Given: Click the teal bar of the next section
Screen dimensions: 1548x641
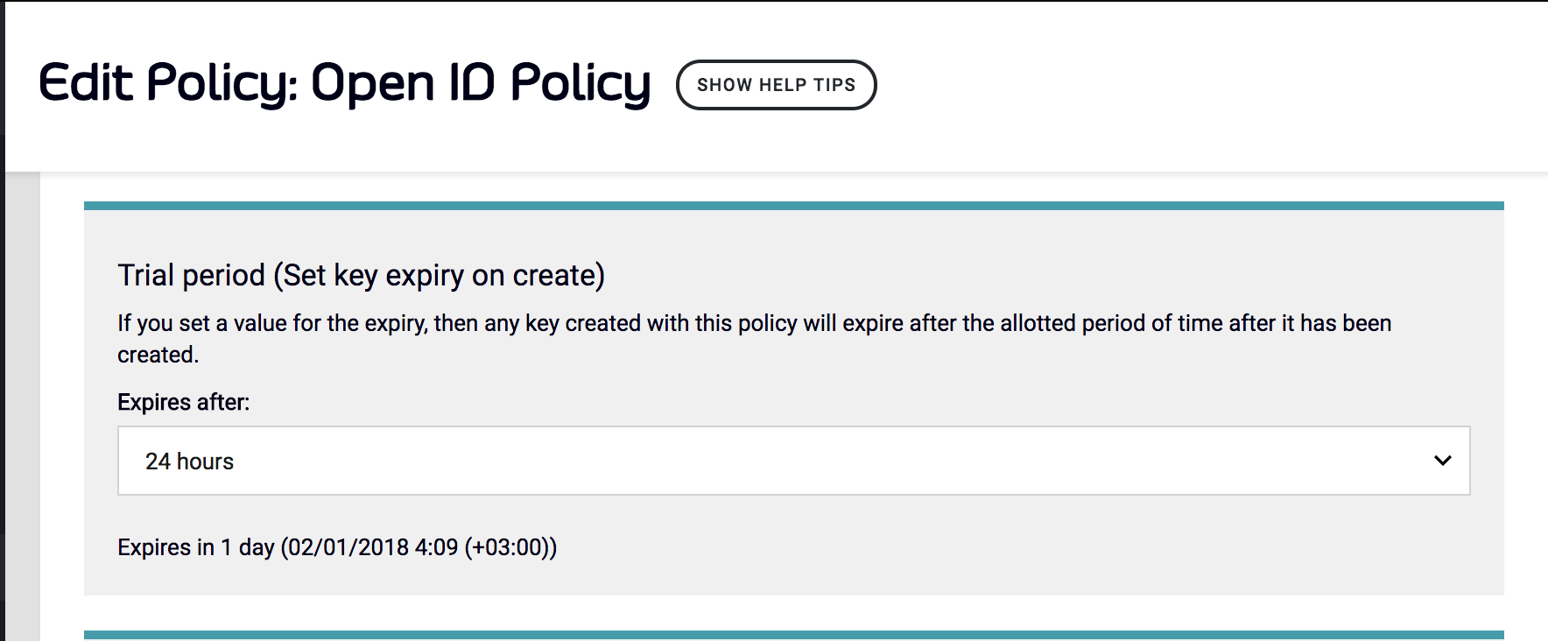Looking at the screenshot, I should coord(793,635).
